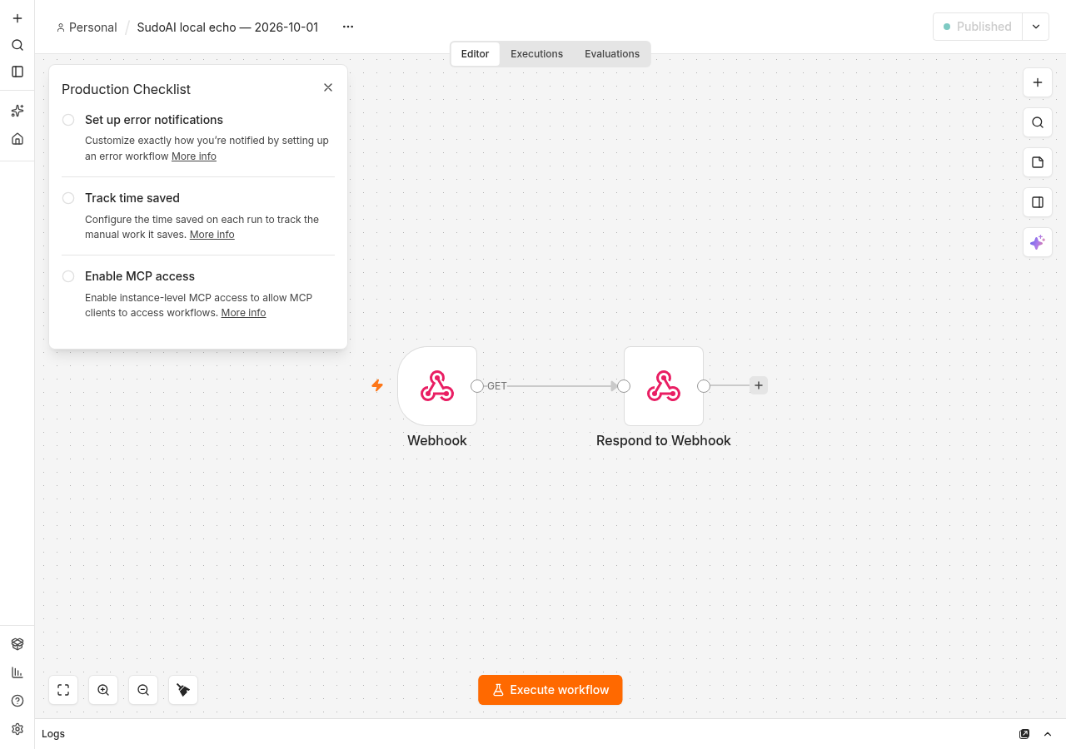Click the plus icon in left sidebar

(x=17, y=18)
